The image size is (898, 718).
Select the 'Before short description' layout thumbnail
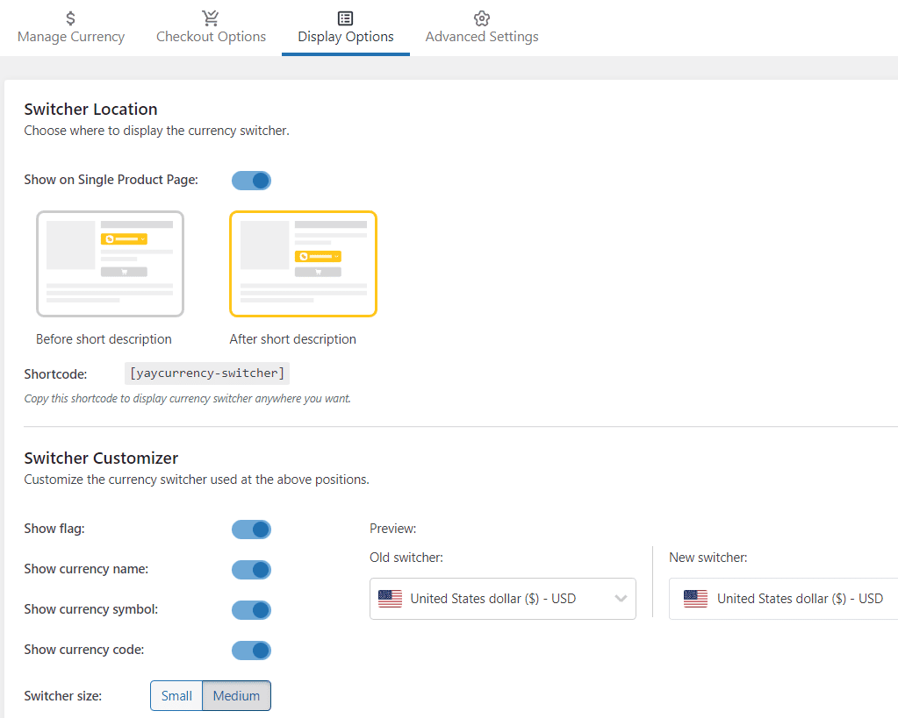110,263
